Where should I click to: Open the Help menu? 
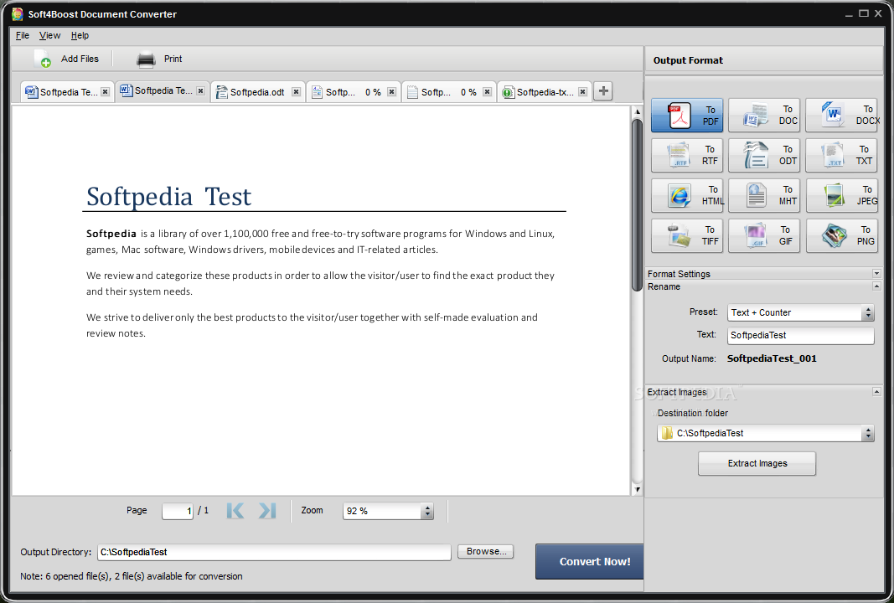point(80,35)
